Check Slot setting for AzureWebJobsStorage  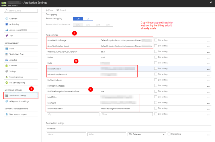156,40
